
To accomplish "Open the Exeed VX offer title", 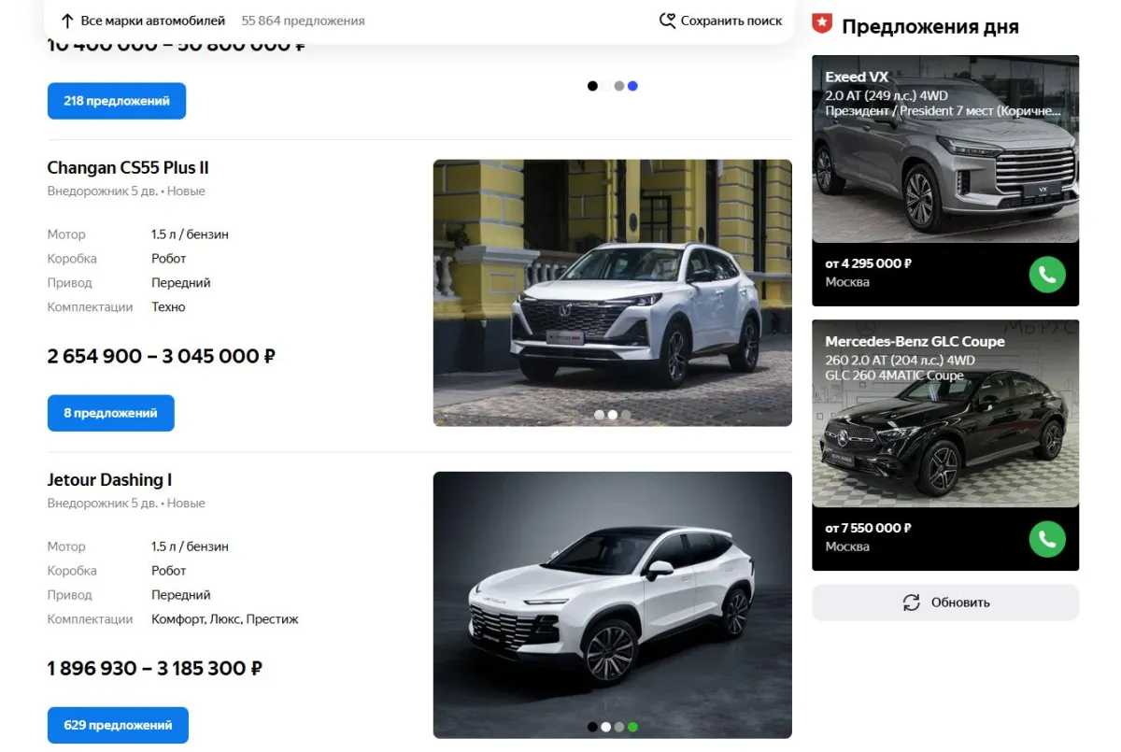I will click(857, 77).
